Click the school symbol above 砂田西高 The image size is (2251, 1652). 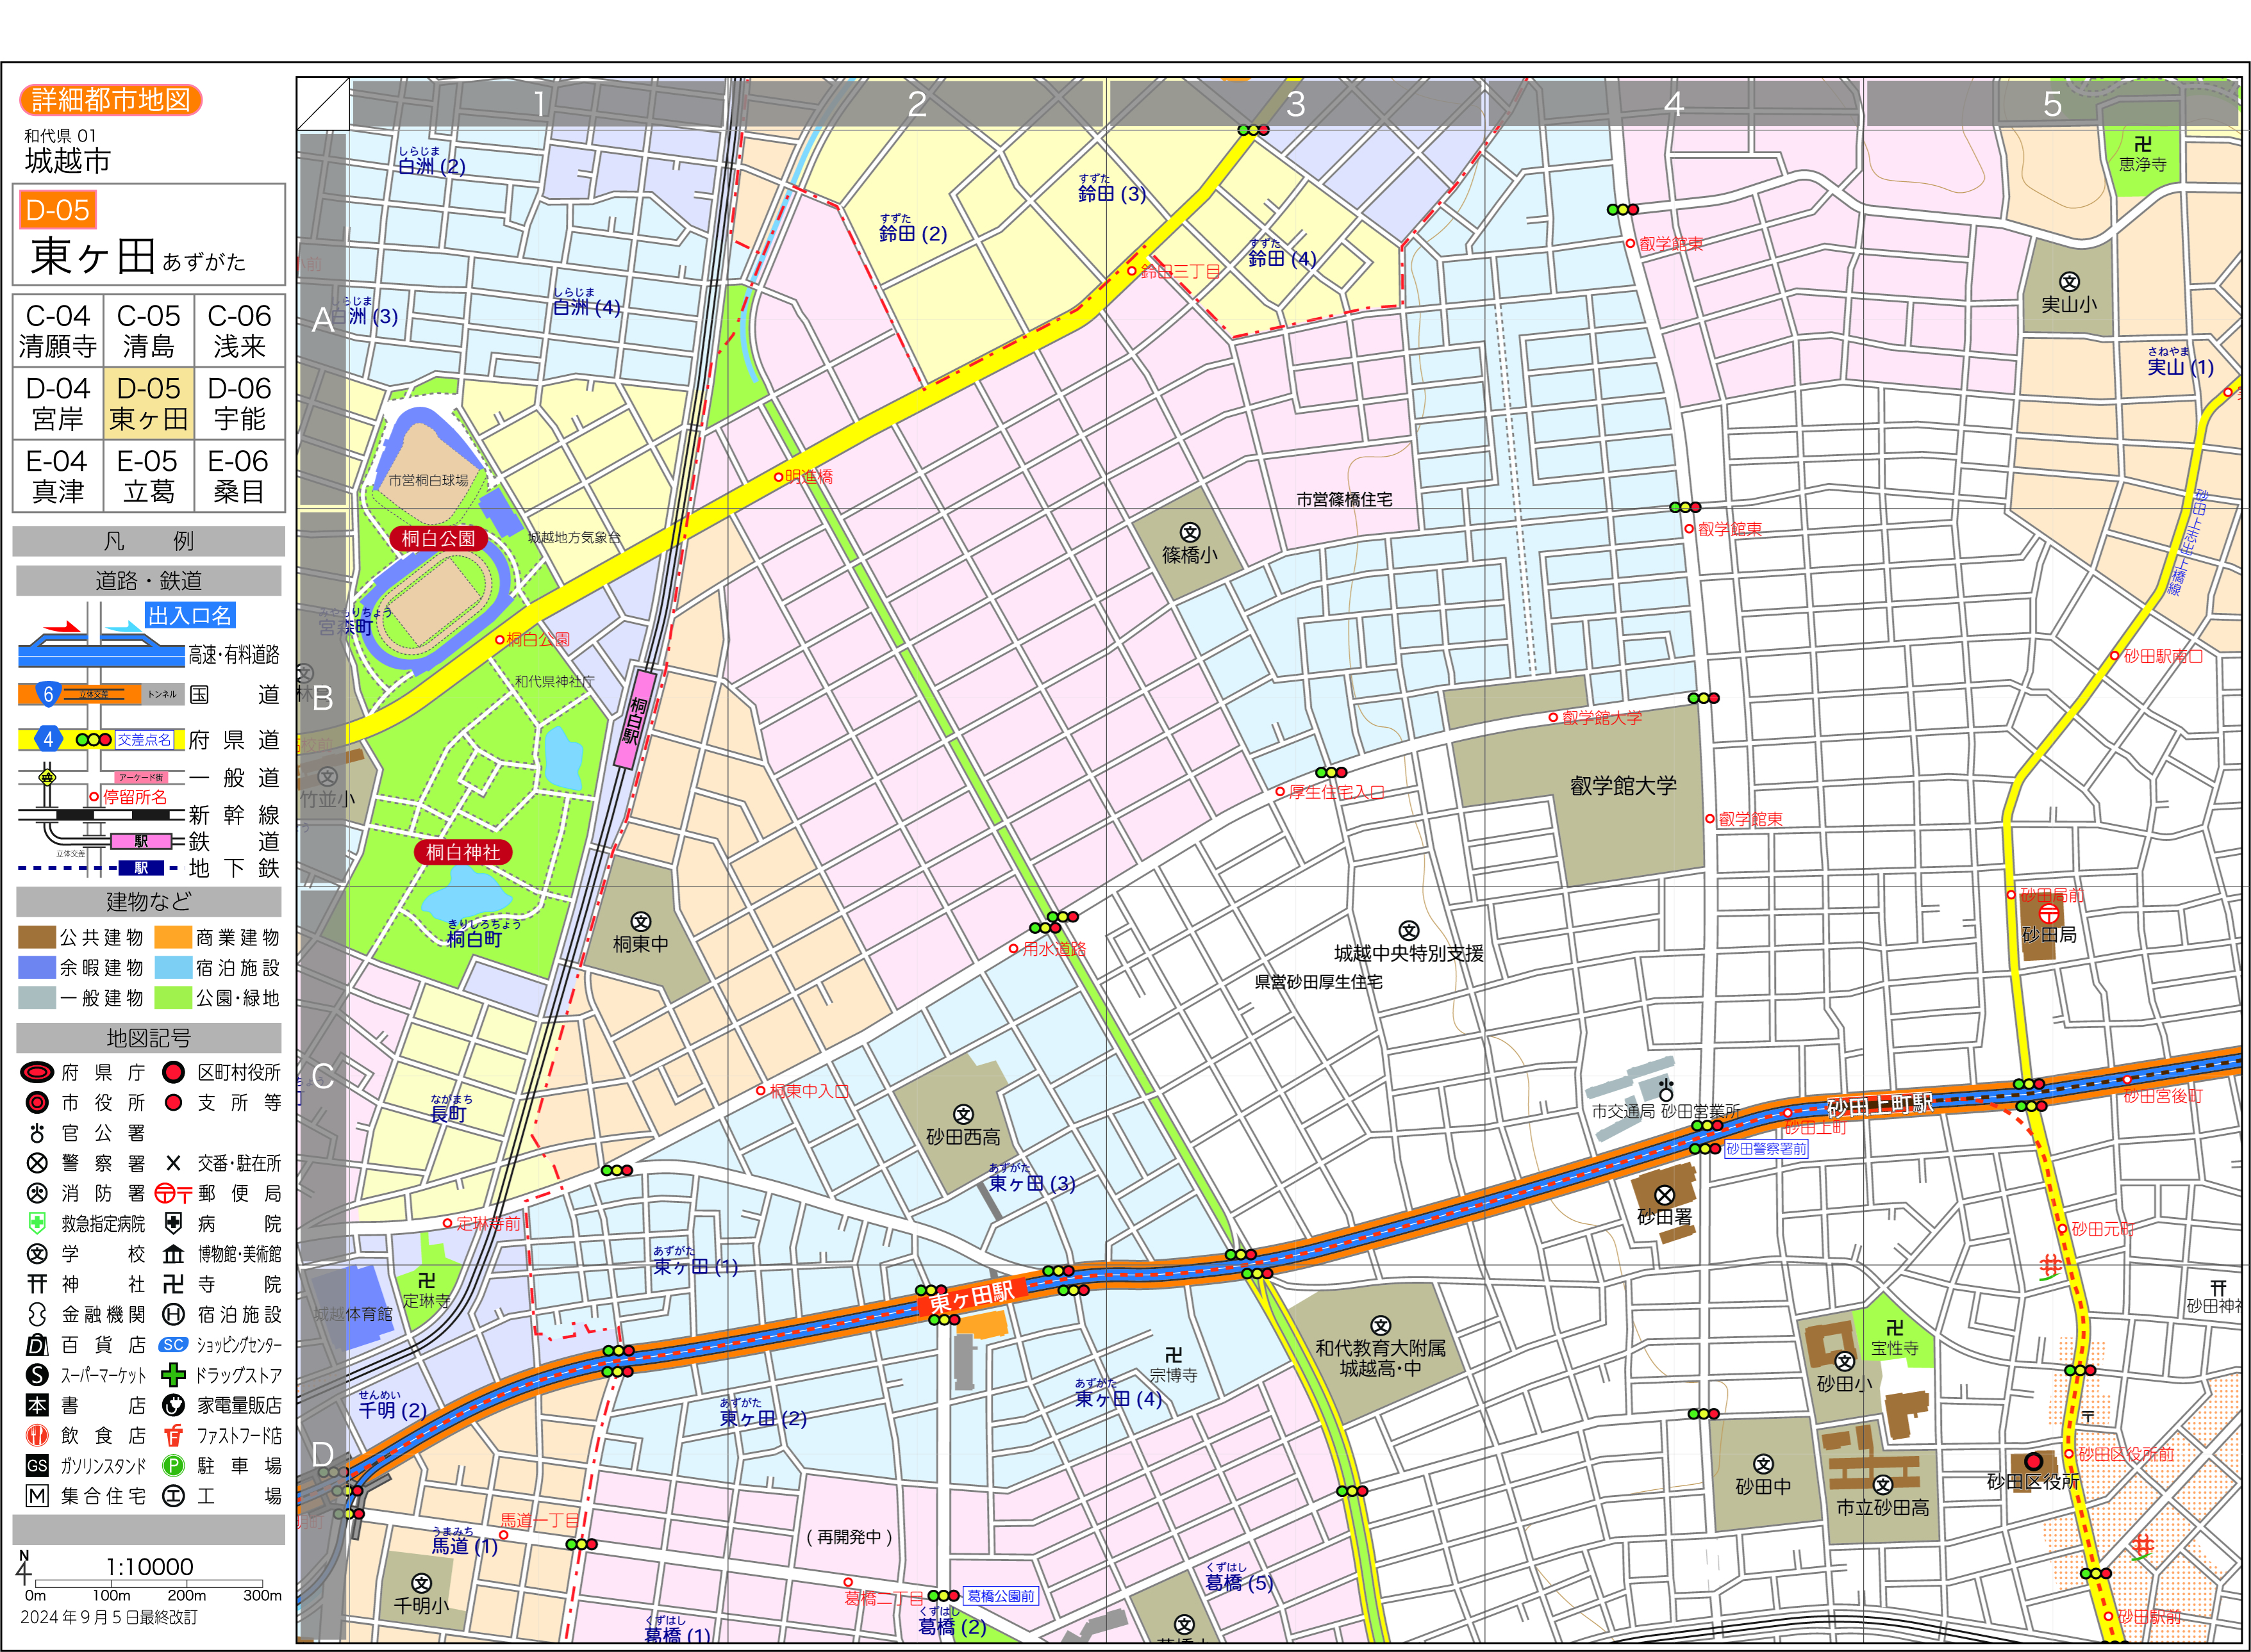[x=963, y=1114]
